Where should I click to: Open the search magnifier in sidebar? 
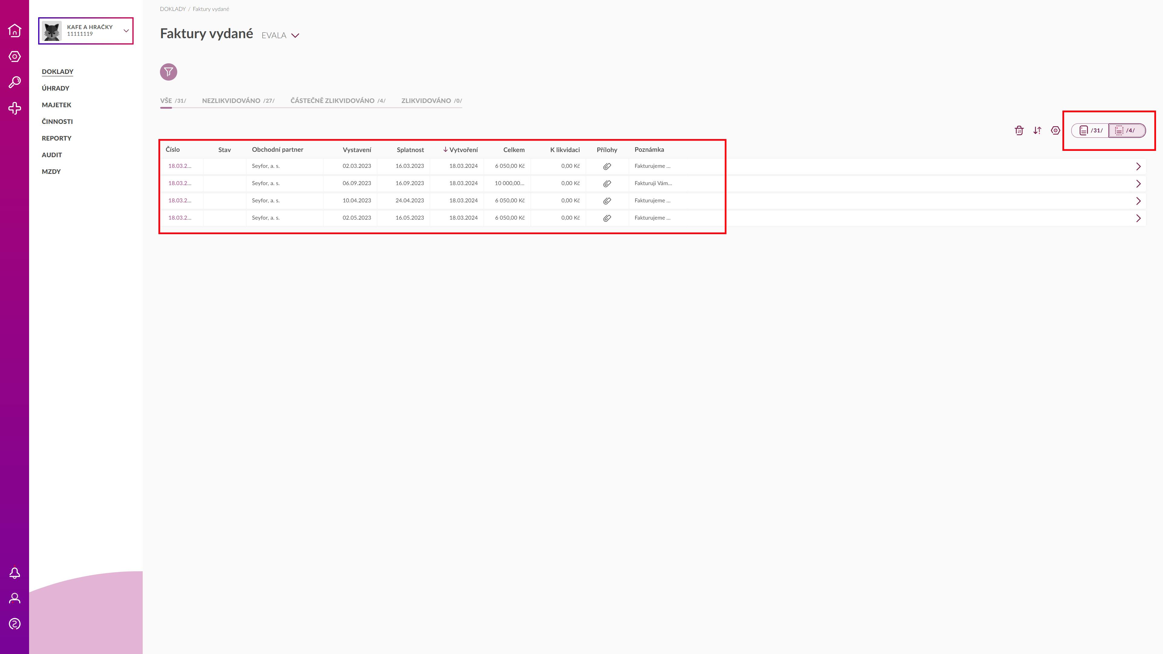(x=15, y=82)
